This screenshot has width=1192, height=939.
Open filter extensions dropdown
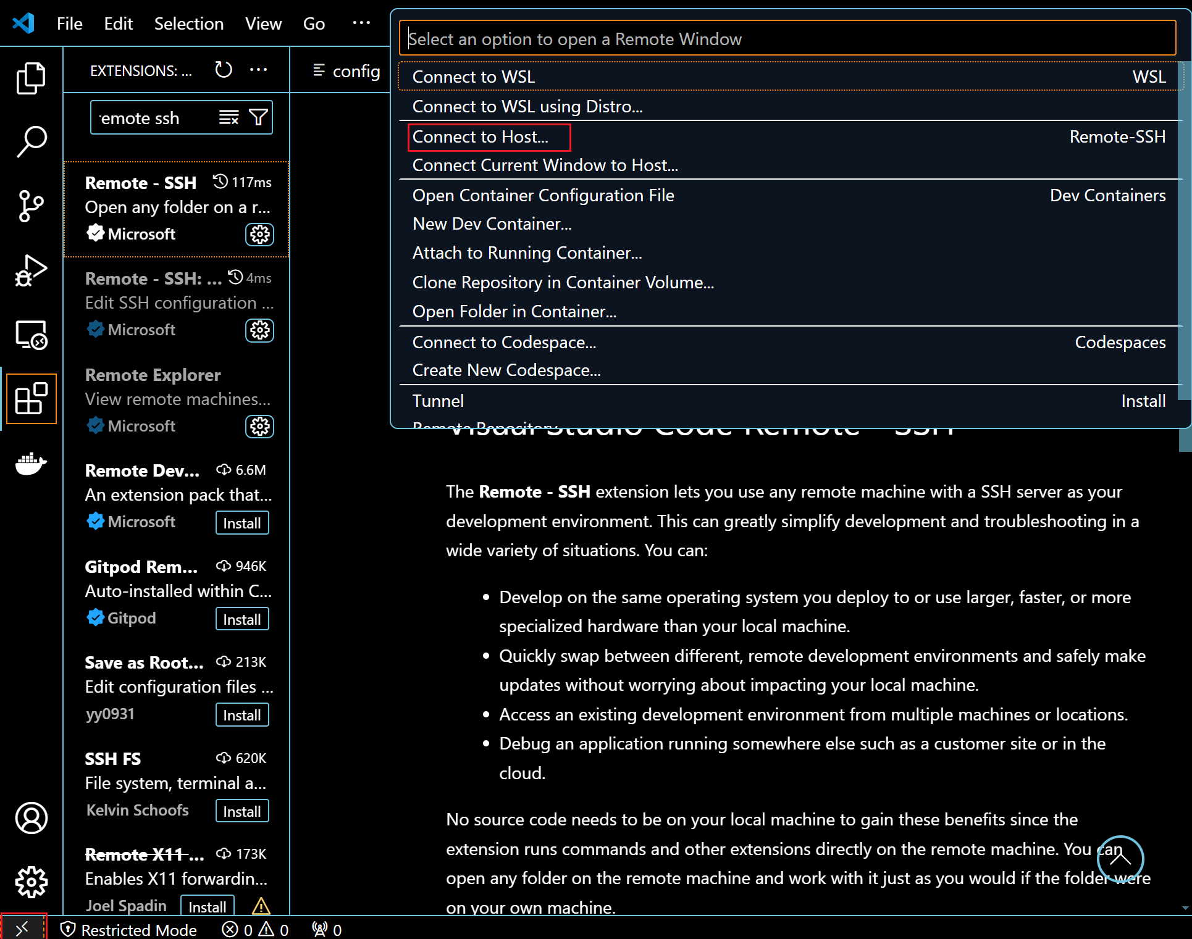tap(259, 117)
